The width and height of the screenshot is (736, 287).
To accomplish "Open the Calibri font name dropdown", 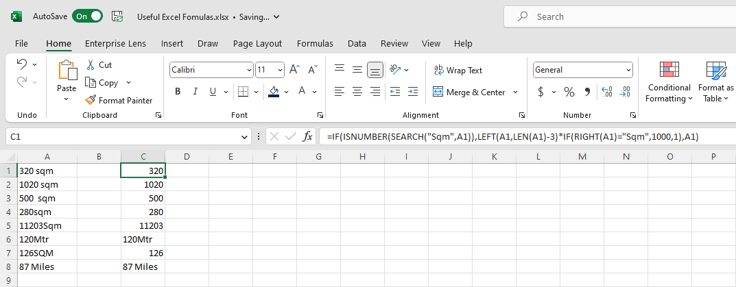I will coord(249,70).
